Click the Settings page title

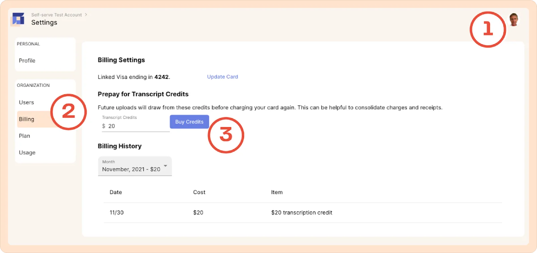[x=44, y=22]
